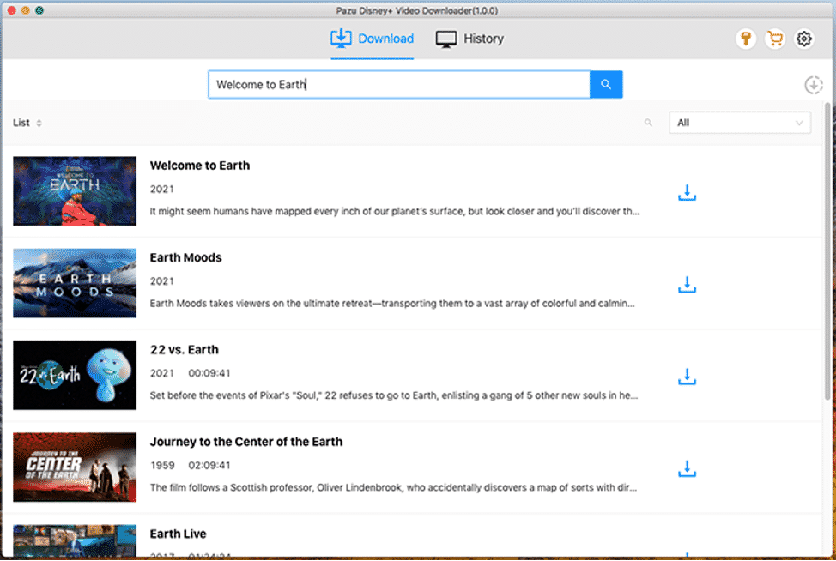Download the Welcome to Earth video
Viewport: 836px width, 561px height.
(687, 192)
